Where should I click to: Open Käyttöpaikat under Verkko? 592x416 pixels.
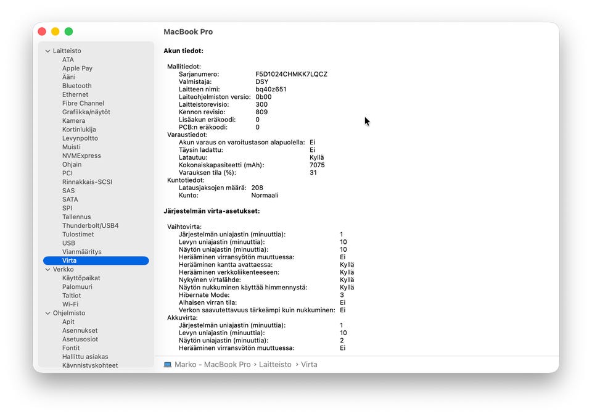click(x=81, y=278)
